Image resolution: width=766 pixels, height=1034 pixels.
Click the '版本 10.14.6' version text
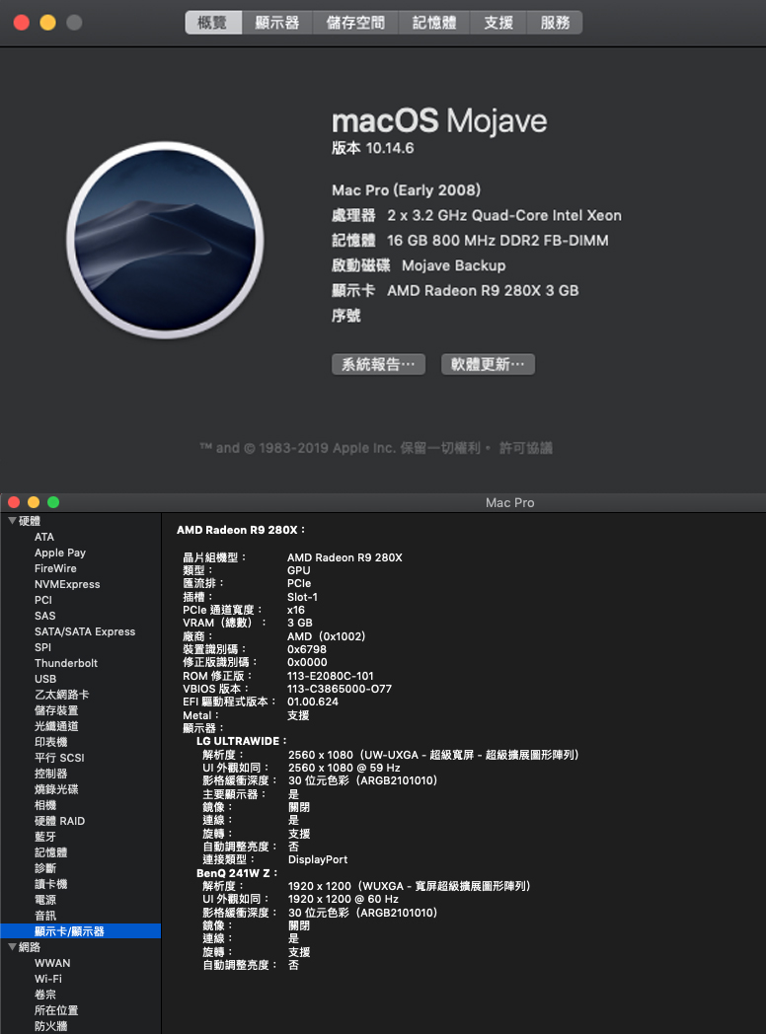click(x=373, y=148)
